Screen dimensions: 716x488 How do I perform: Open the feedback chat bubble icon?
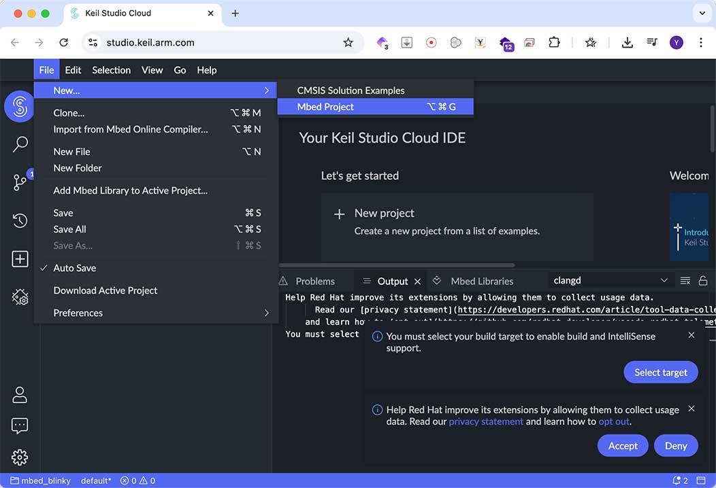click(20, 426)
